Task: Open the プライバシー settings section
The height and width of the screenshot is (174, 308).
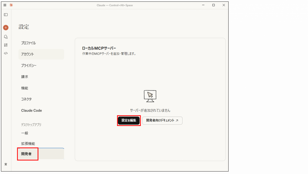Action: [29, 65]
